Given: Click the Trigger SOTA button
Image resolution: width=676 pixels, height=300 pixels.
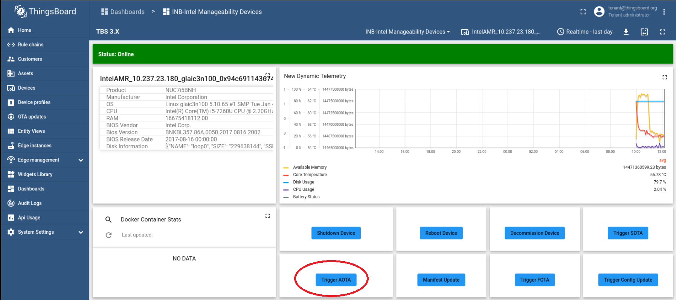Looking at the screenshot, I should [628, 233].
